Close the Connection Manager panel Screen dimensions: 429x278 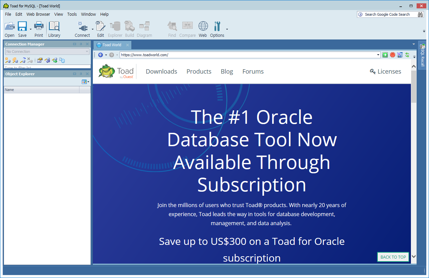(87, 44)
